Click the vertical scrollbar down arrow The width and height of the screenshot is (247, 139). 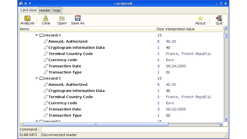(225, 120)
